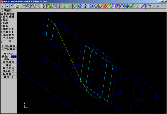The width and height of the screenshot is (167, 114).
Task: Toggle 限定层:关 level mask
Action: [x=9, y=68]
